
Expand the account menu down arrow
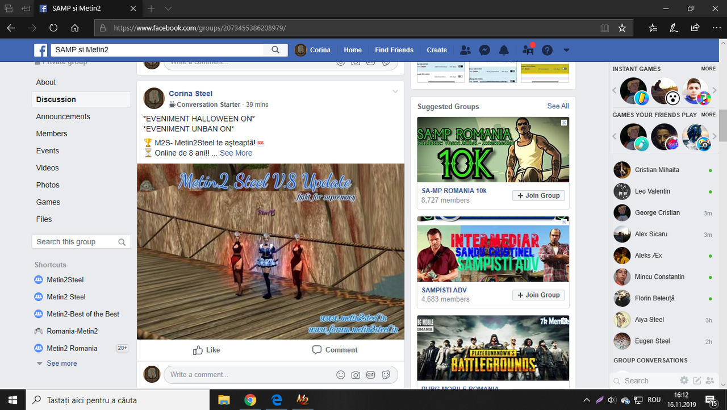(566, 50)
